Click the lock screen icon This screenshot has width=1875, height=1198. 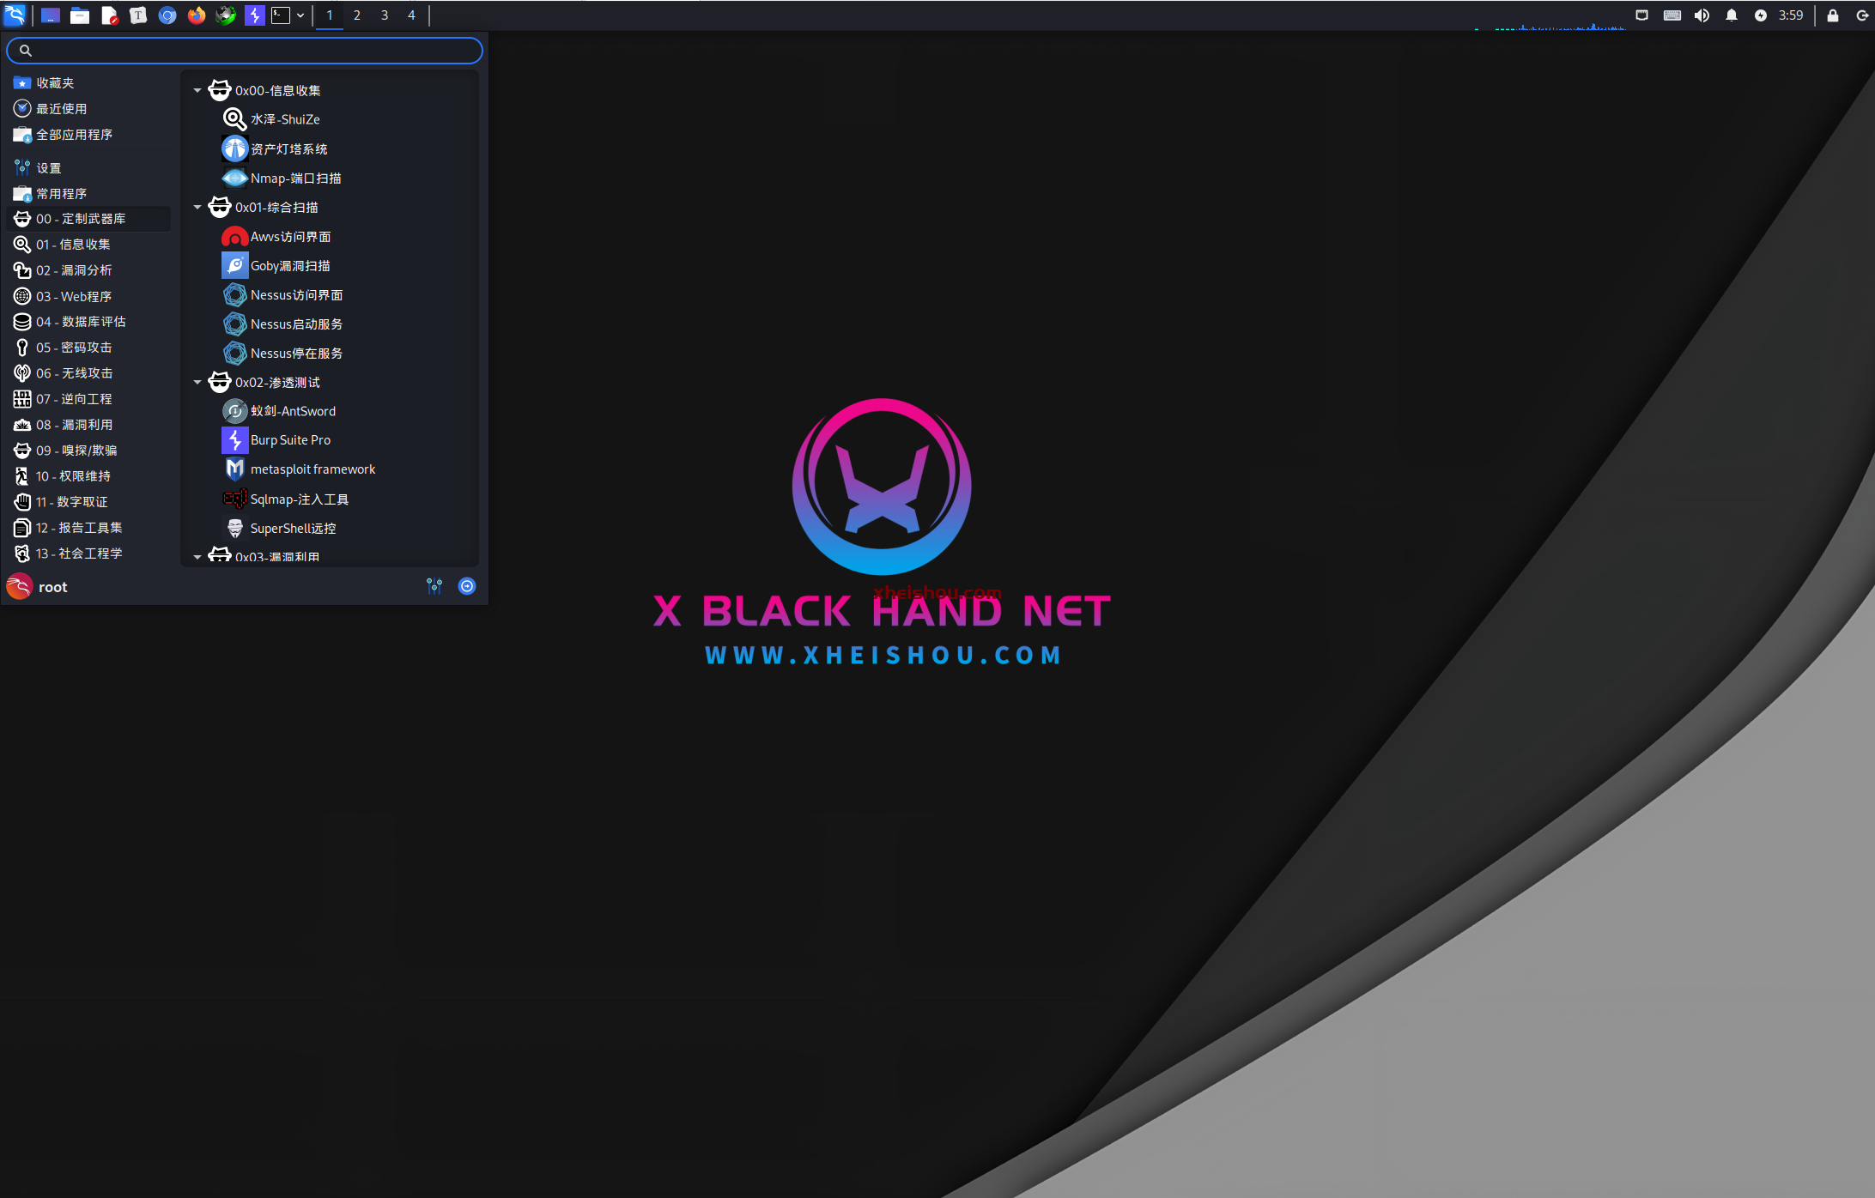(x=1833, y=15)
